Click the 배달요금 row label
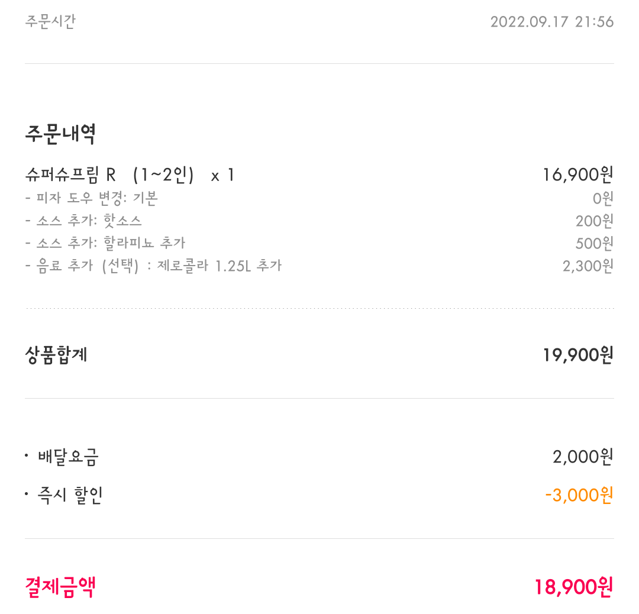 (x=68, y=457)
